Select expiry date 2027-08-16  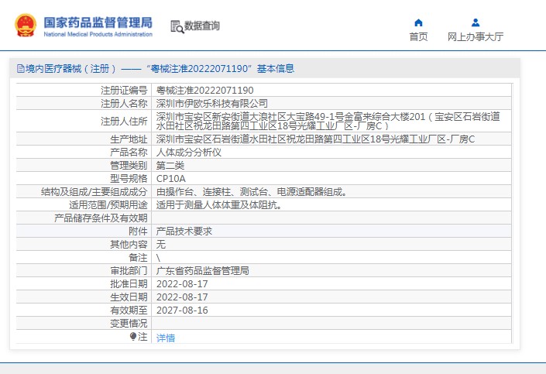pos(182,311)
